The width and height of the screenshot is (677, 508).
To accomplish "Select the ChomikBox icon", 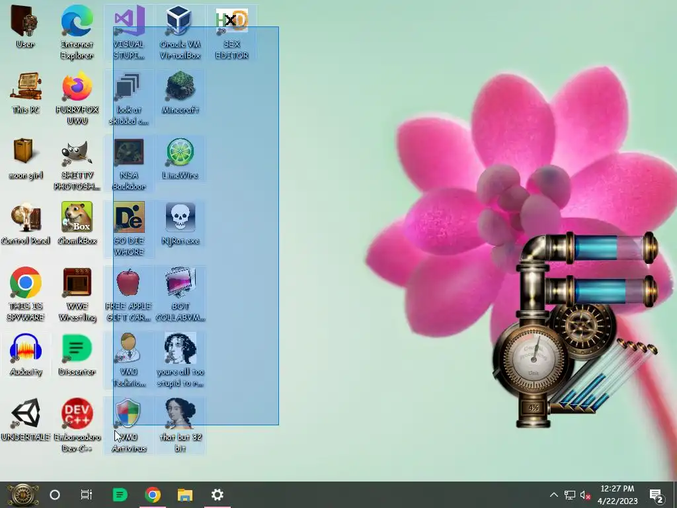I will click(x=77, y=224).
